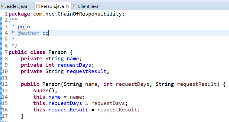Select the Person.java editor tab
Viewport: 229px width, 122px height.
pyautogui.click(x=52, y=6)
